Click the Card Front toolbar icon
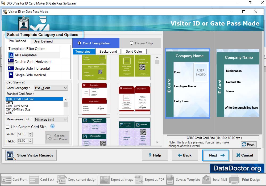Viewport: 266px width, 186px height. pyautogui.click(x=6, y=180)
